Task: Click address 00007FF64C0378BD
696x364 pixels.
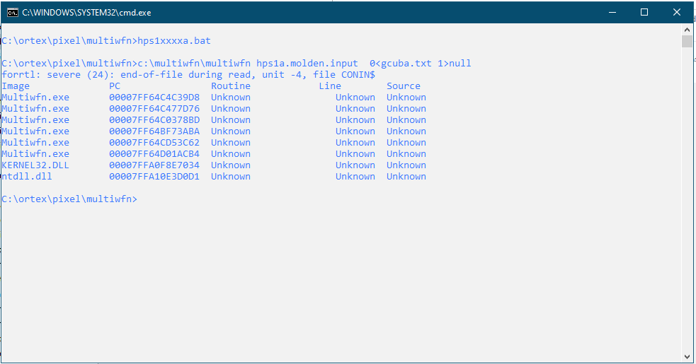Action: pyautogui.click(x=154, y=119)
